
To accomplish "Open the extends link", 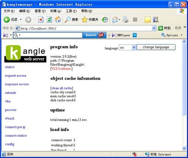I will [10, 93].
